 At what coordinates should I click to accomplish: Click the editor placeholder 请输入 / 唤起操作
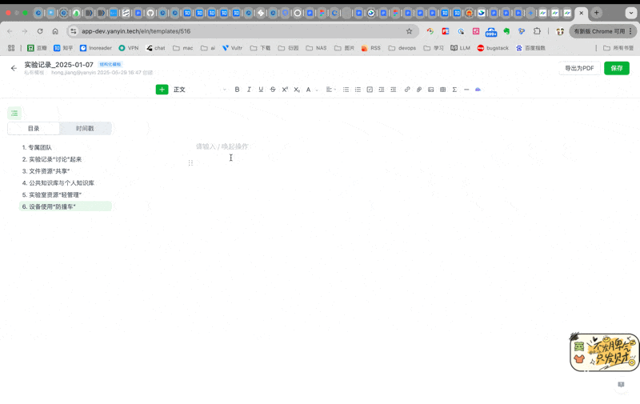coord(222,146)
